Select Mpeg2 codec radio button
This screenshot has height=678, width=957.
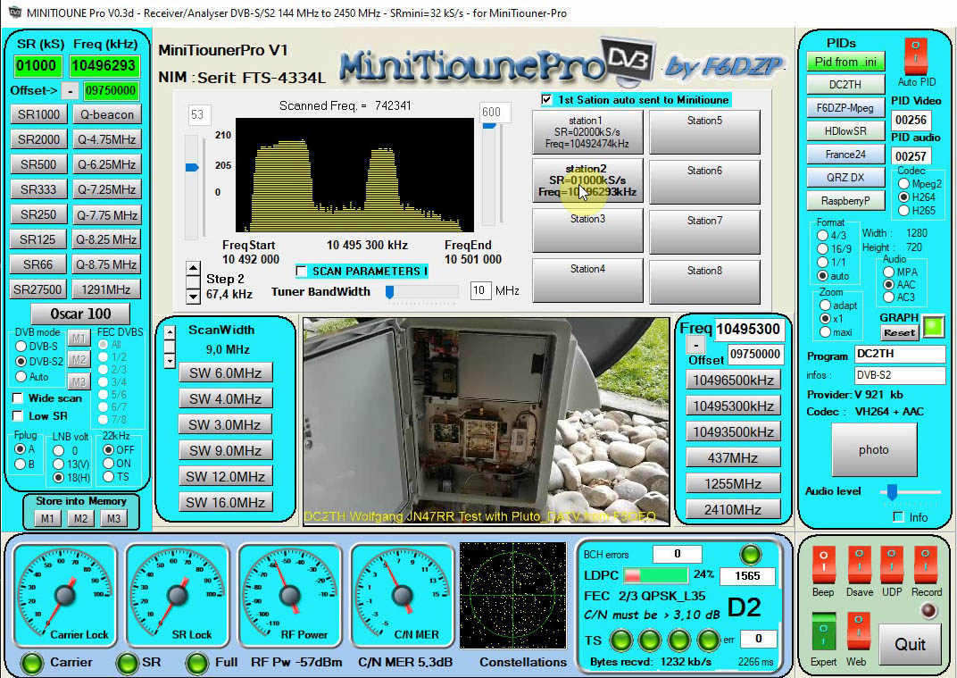[904, 184]
